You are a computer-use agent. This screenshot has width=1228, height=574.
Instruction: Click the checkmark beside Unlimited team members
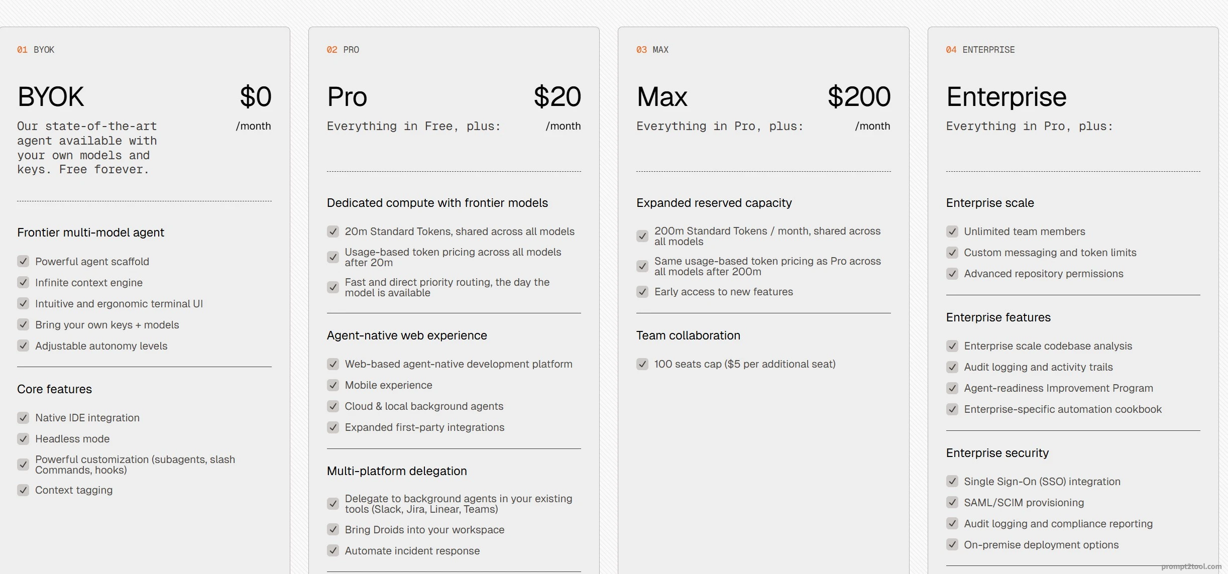point(952,232)
